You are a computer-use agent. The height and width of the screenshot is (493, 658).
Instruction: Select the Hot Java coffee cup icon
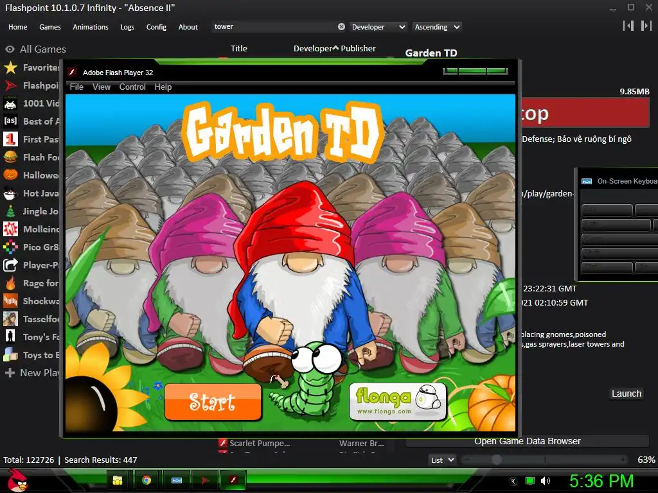point(10,193)
